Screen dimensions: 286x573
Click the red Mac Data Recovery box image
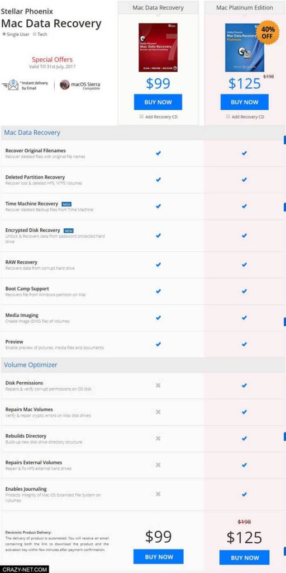pyautogui.click(x=158, y=48)
